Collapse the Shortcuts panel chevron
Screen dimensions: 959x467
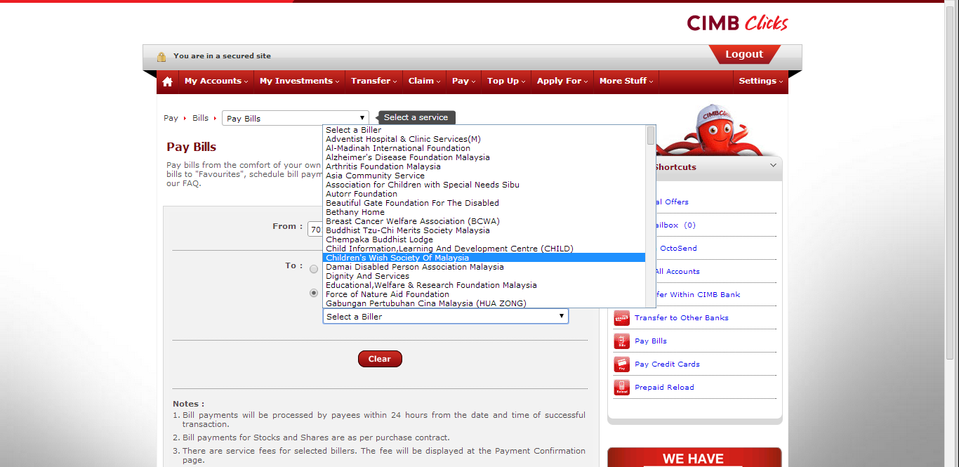(774, 166)
